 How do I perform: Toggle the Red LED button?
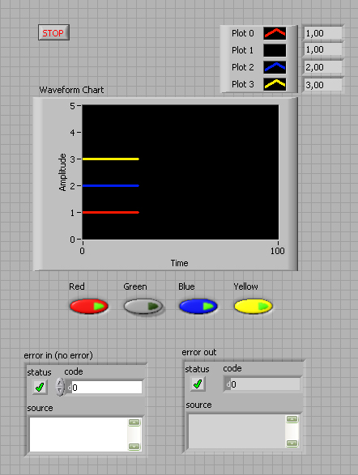pos(89,306)
